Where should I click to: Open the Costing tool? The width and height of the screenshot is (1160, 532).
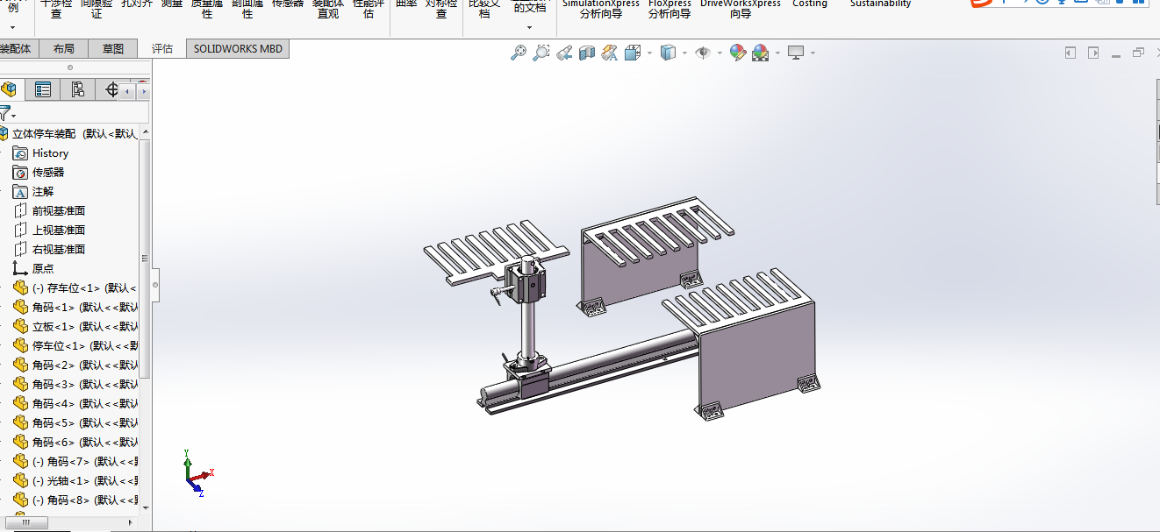pos(809,4)
